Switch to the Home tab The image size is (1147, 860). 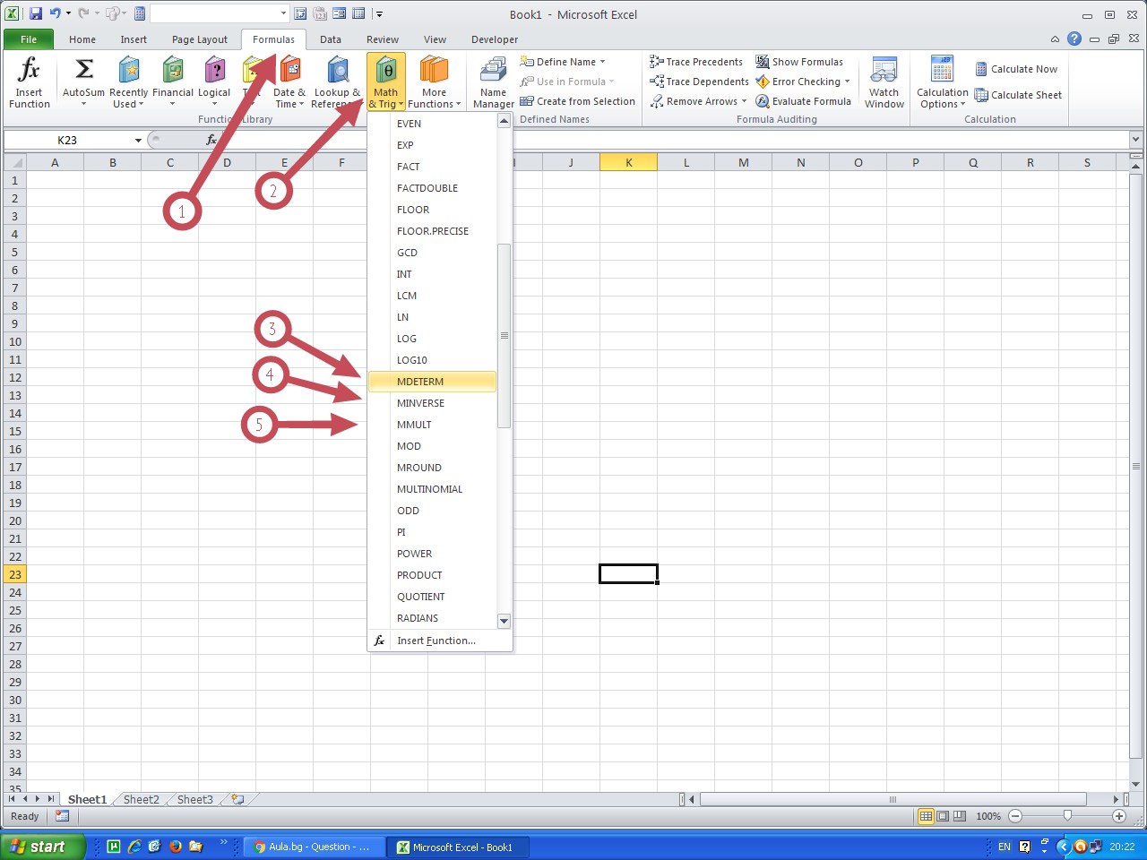point(82,39)
